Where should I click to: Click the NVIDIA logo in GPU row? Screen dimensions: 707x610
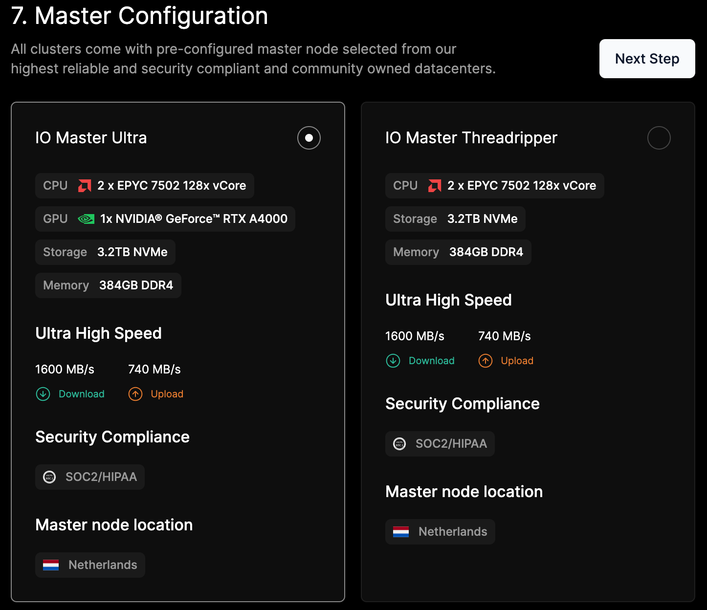click(86, 219)
